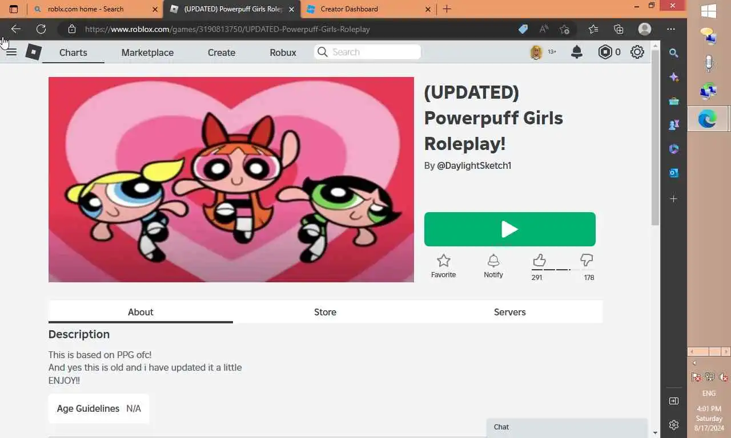Activate Read aloud icon
Viewport: 731px width, 438px height.
pyautogui.click(x=544, y=29)
